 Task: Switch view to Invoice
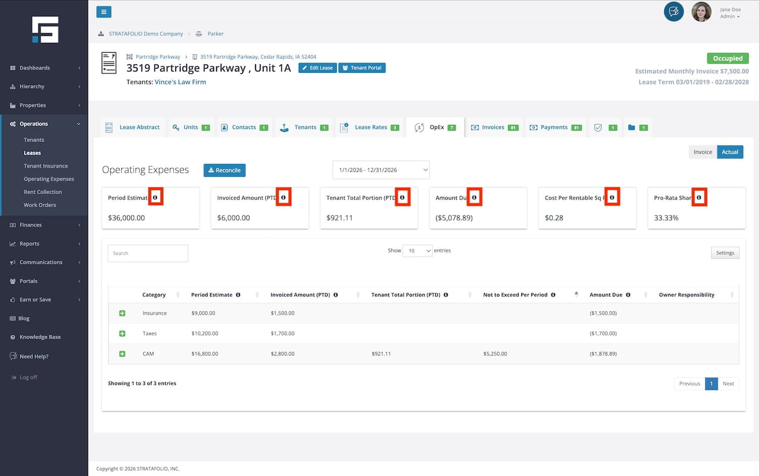702,152
